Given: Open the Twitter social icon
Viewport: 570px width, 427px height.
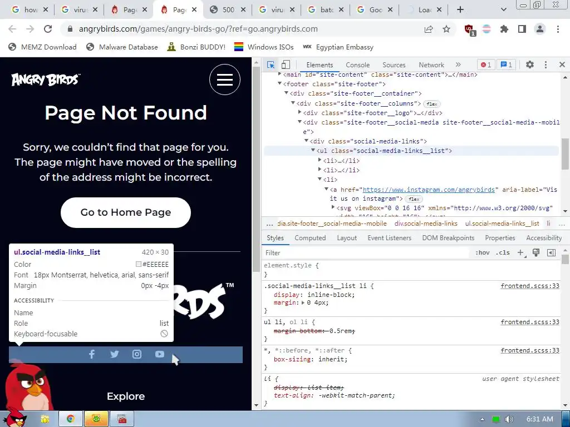Looking at the screenshot, I should pyautogui.click(x=115, y=354).
